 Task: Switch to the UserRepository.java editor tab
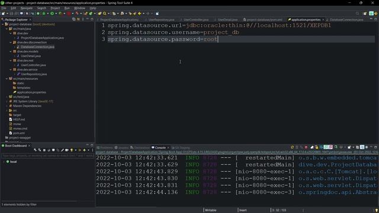point(161,20)
